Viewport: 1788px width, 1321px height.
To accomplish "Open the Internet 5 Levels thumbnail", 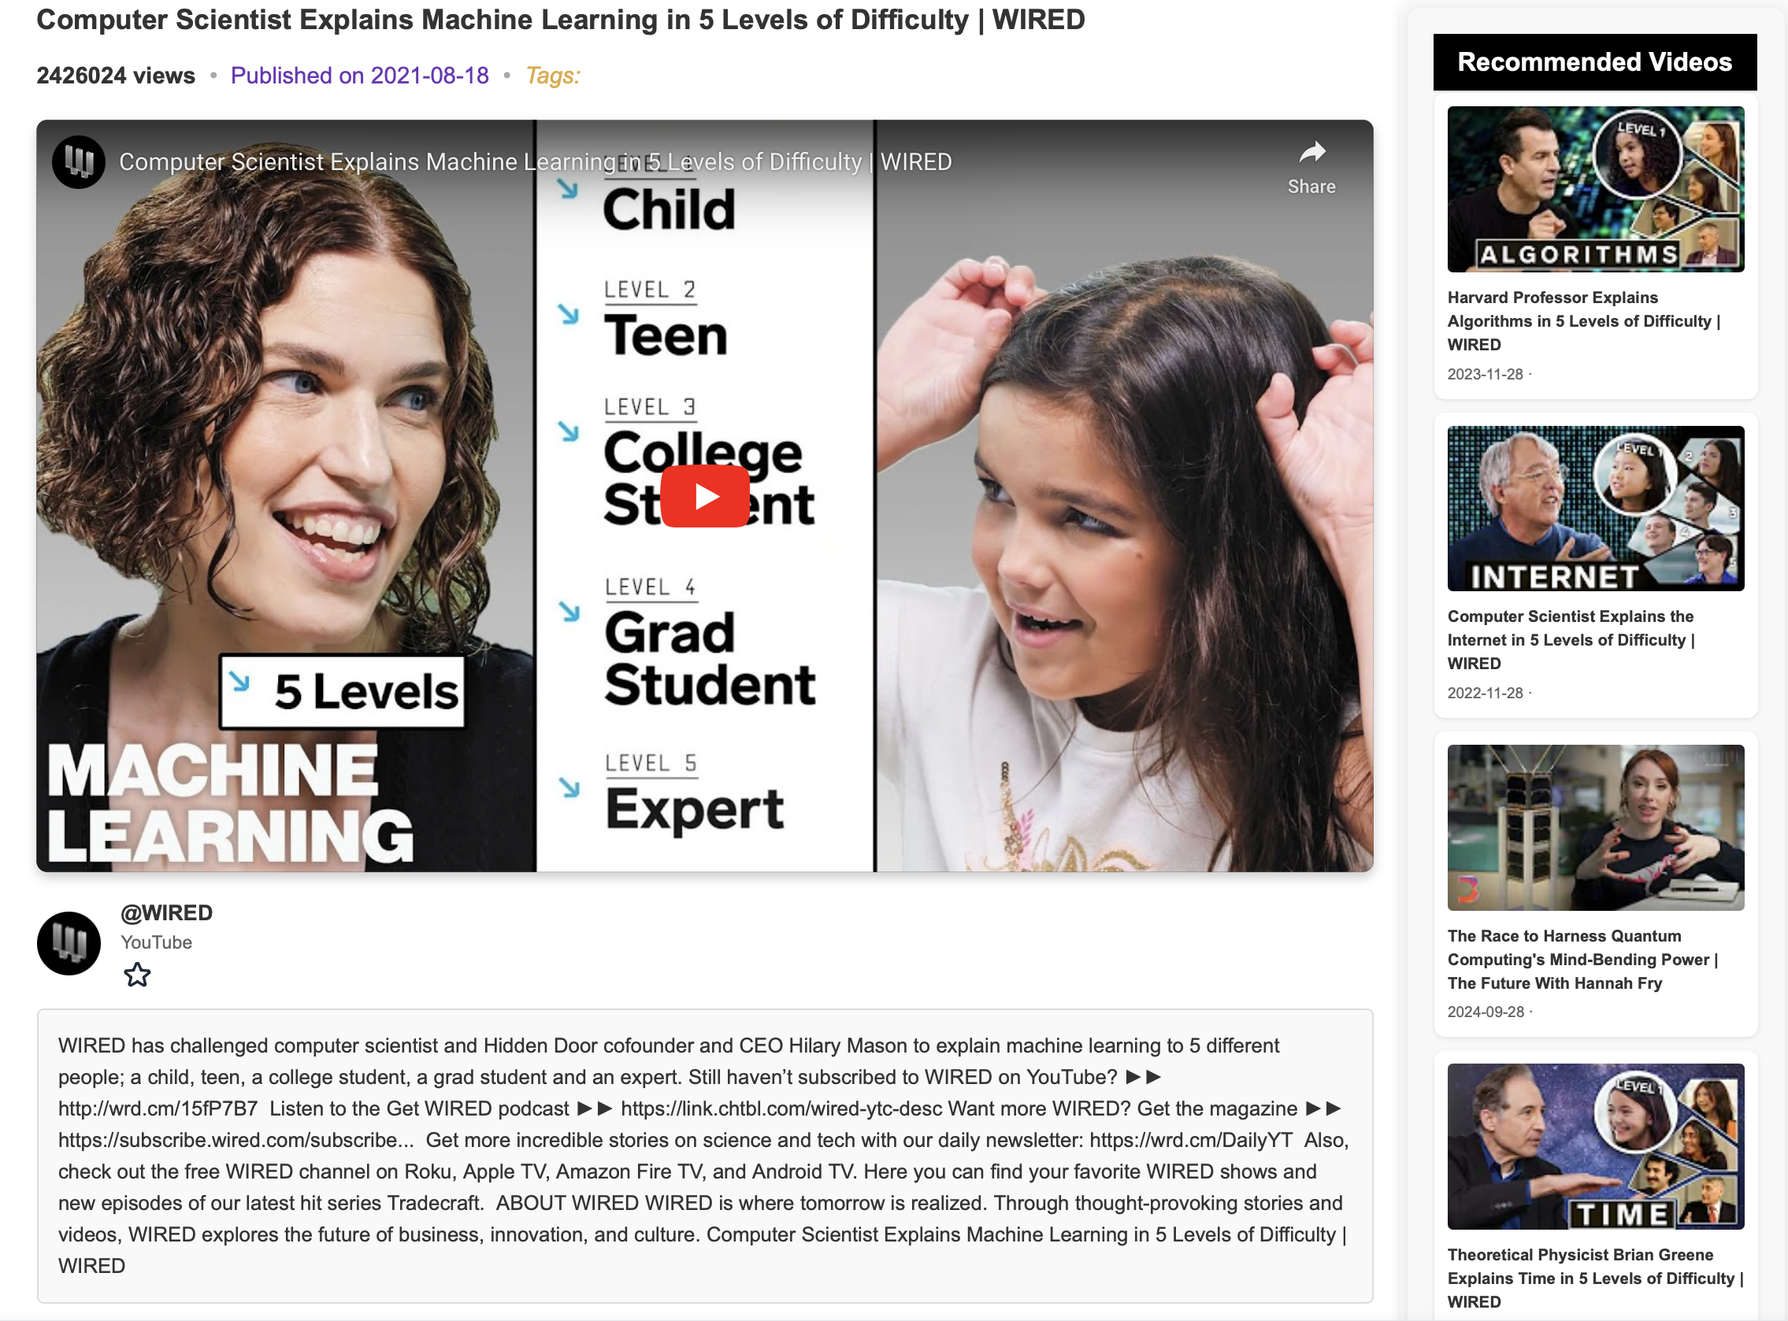I will (x=1595, y=509).
